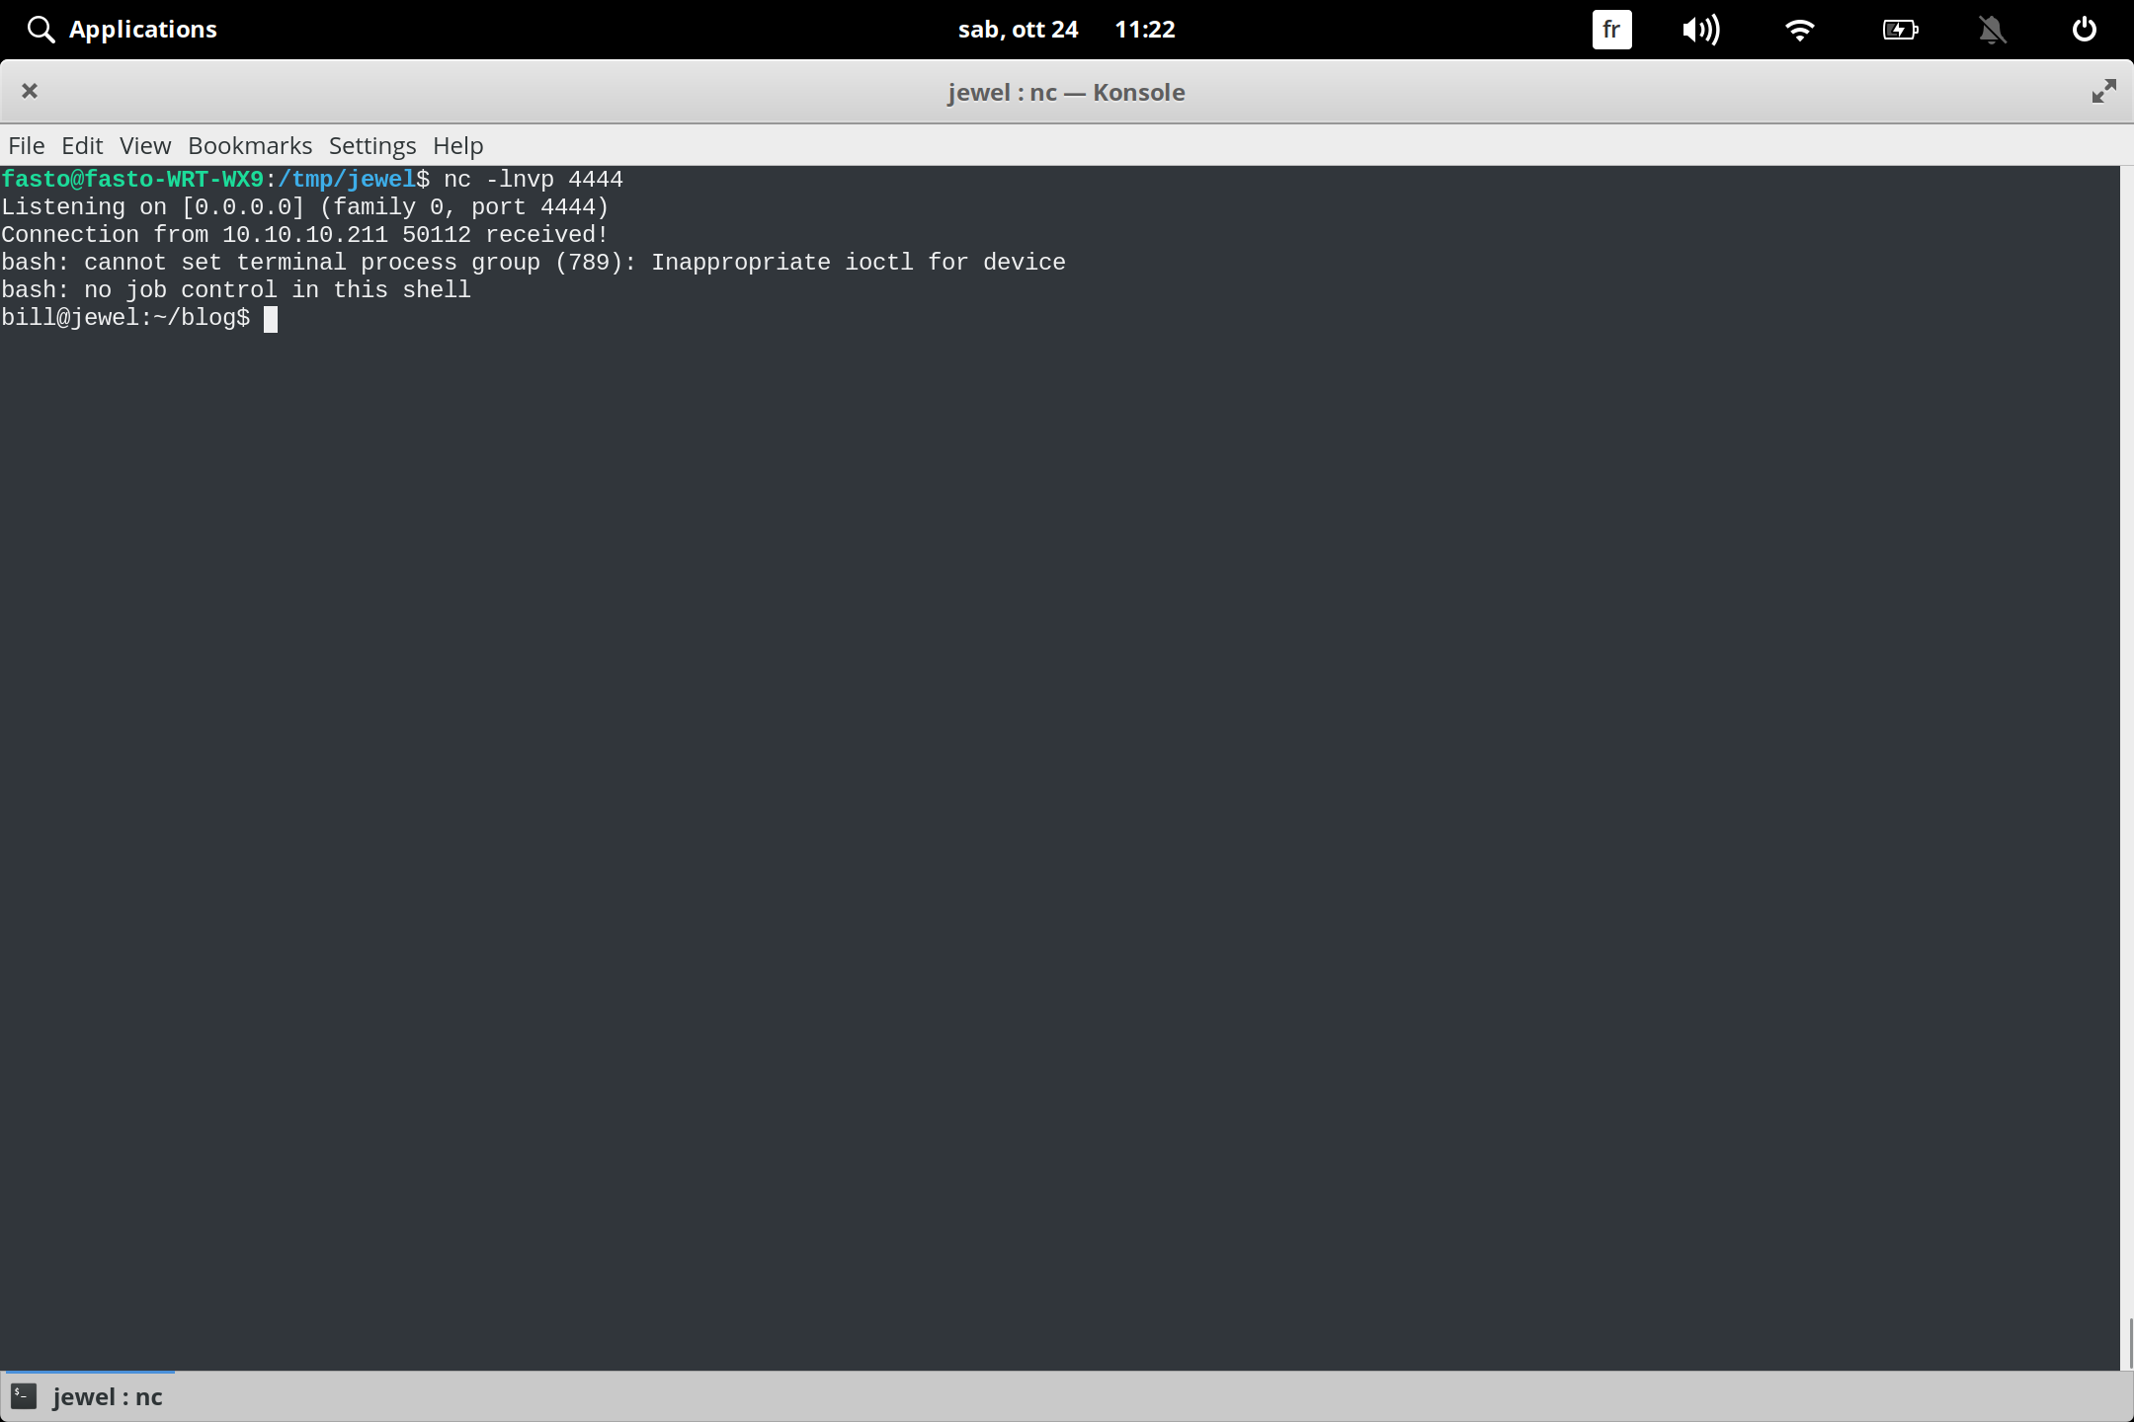This screenshot has width=2134, height=1422.
Task: Open the calendar by clicking the date
Action: [1020, 29]
